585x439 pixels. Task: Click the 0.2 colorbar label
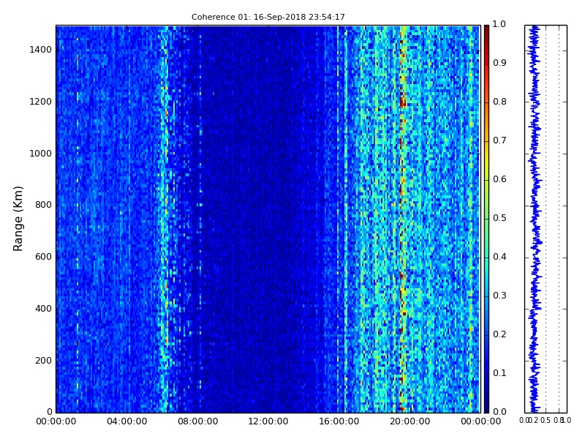click(x=499, y=334)
